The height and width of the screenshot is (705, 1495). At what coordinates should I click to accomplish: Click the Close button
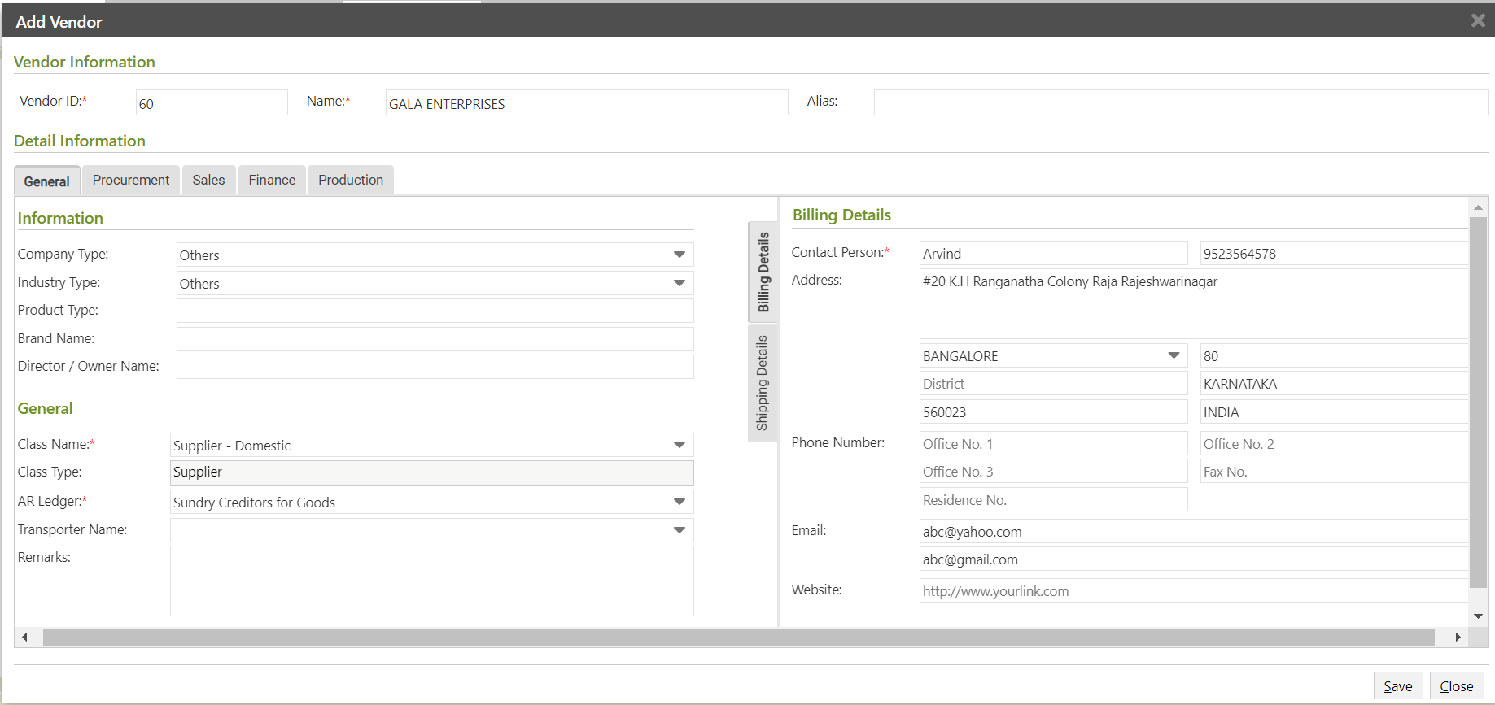[1457, 685]
